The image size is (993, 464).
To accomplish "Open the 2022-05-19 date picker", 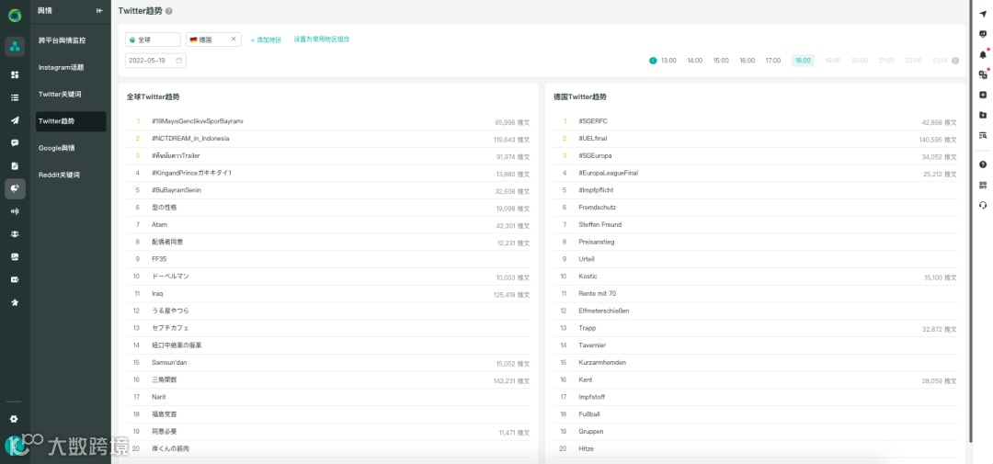I will [x=155, y=61].
